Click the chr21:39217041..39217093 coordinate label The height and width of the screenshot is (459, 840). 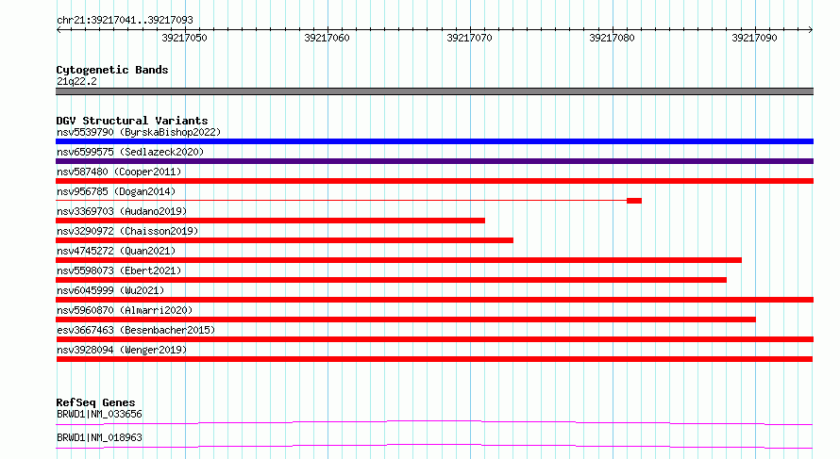(125, 20)
